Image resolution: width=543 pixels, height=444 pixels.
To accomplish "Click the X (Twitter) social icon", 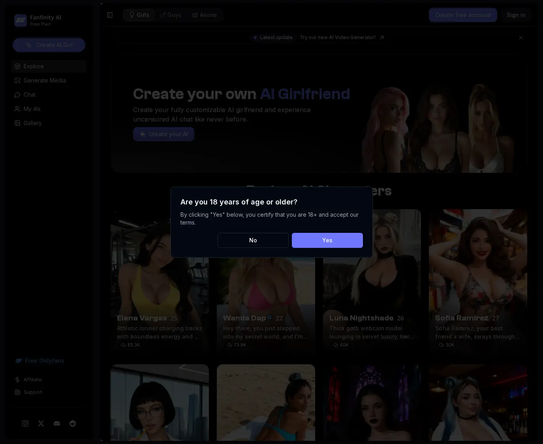I will [x=41, y=423].
